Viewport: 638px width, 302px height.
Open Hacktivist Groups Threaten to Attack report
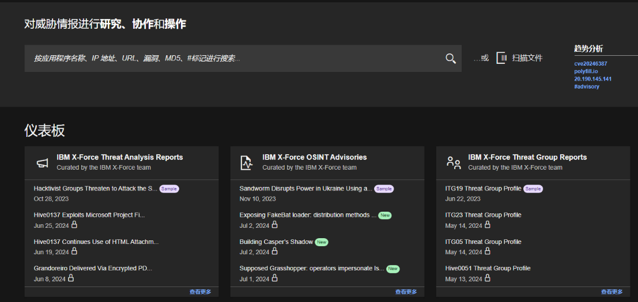point(96,189)
